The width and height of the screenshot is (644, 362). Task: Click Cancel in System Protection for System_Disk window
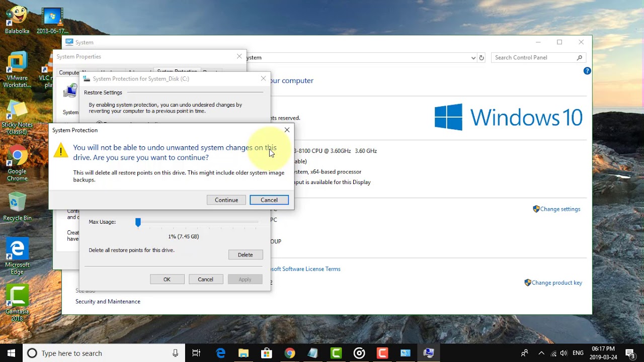[205, 280]
